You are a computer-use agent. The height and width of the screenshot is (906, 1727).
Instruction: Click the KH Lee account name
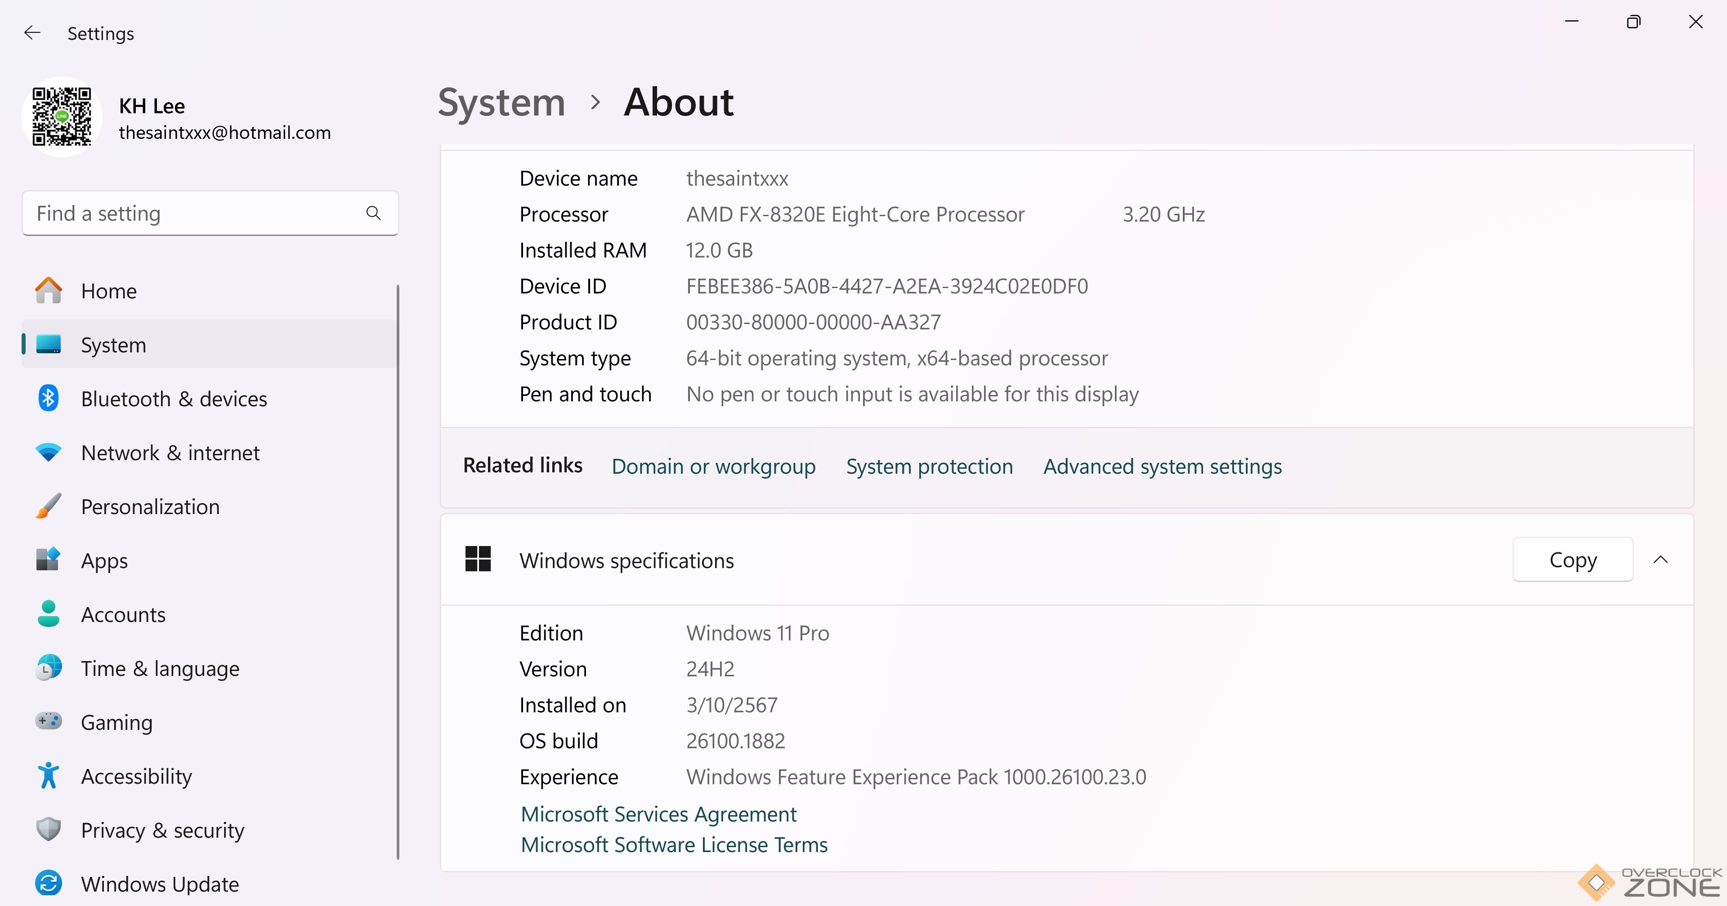(x=152, y=106)
